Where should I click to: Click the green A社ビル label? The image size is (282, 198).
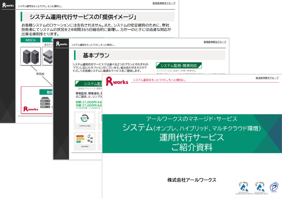click(30, 40)
